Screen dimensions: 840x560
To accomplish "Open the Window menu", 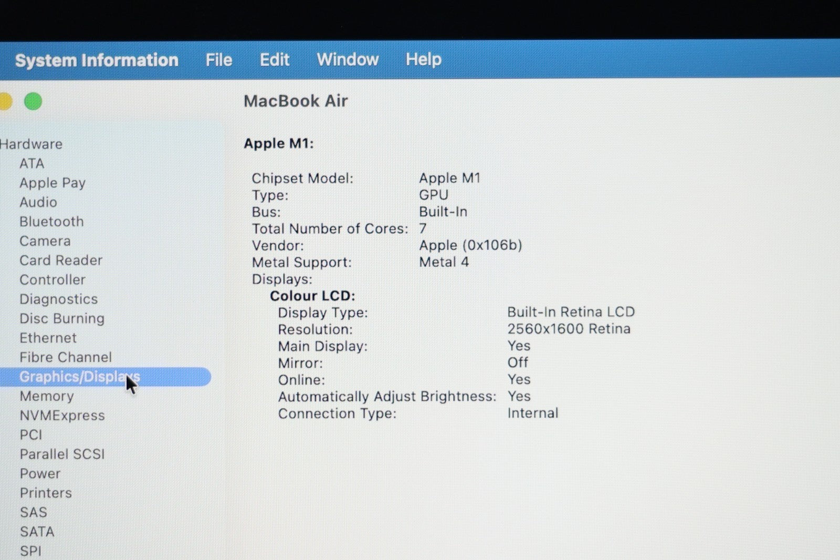I will [x=348, y=59].
